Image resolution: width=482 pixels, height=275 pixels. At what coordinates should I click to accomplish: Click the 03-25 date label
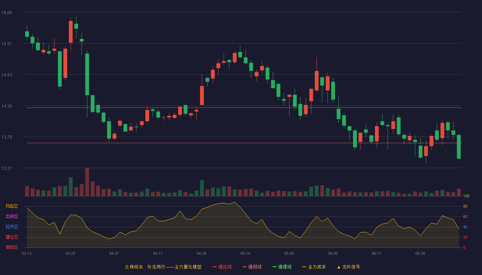pyautogui.click(x=70, y=253)
